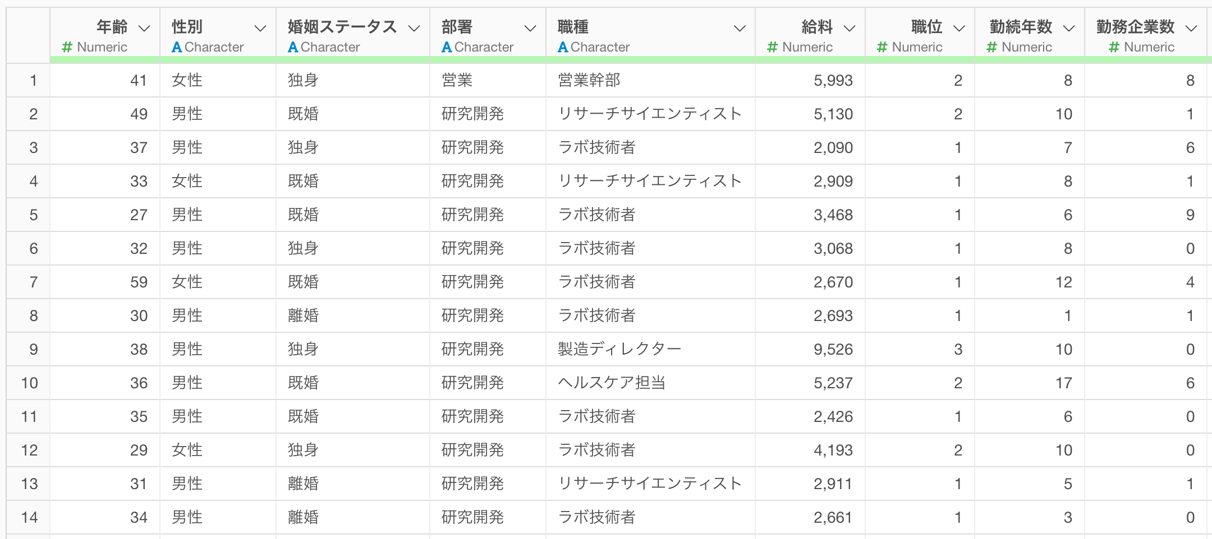Click the Character type icon under 職種
The height and width of the screenshot is (539, 1212).
pyautogui.click(x=563, y=47)
